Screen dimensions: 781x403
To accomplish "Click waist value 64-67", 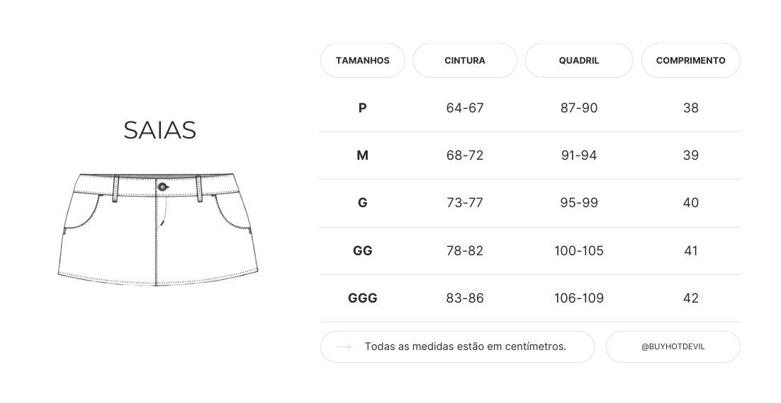I will pyautogui.click(x=465, y=108).
